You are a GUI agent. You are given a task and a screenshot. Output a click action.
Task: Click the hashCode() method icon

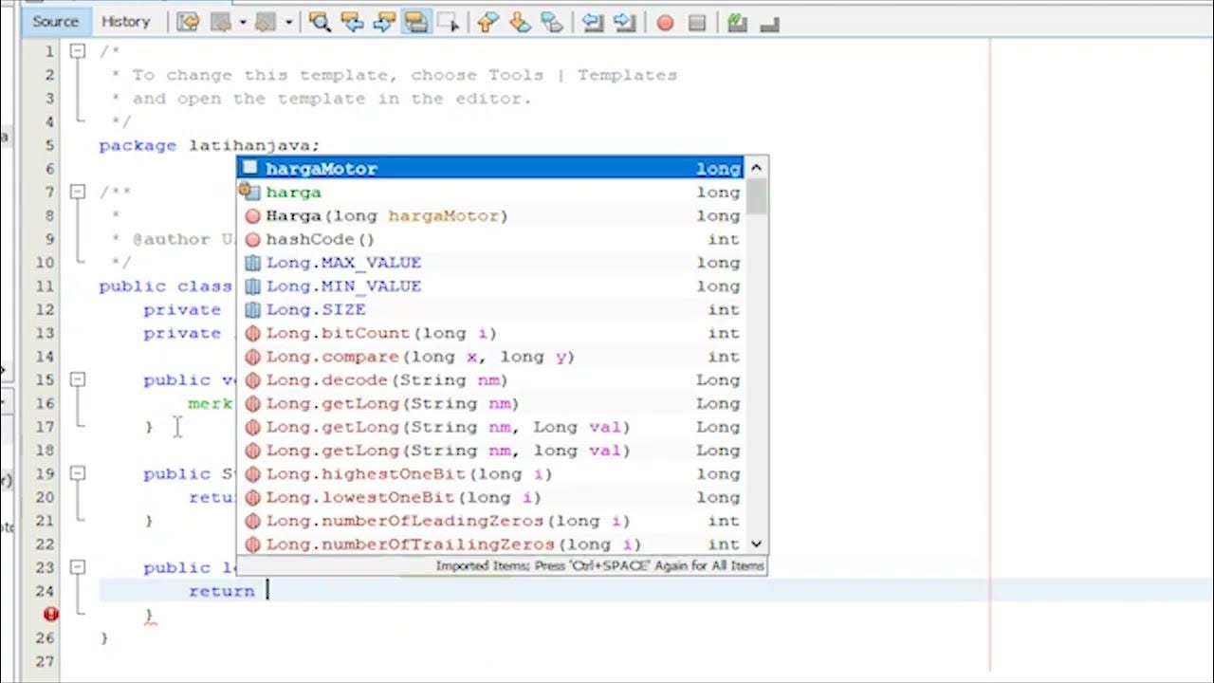pos(251,239)
